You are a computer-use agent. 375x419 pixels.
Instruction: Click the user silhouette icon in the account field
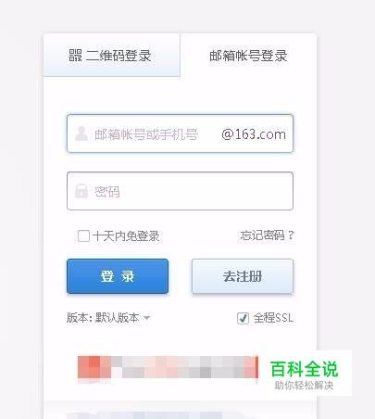click(81, 133)
